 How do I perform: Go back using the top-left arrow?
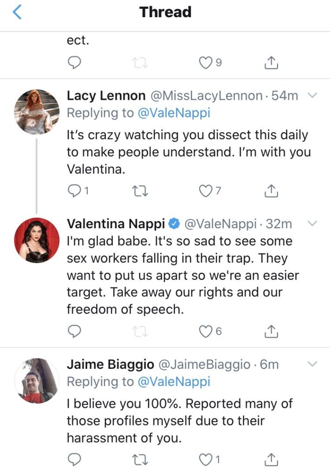click(17, 13)
